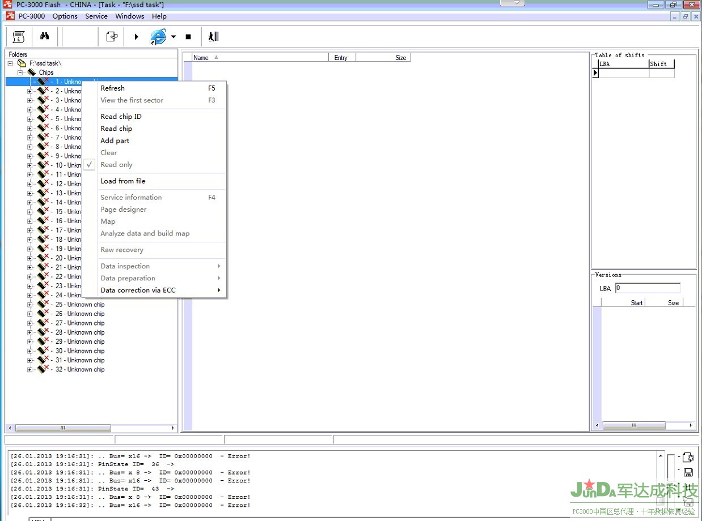Image resolution: width=702 pixels, height=521 pixels.
Task: Click the binoculars search icon
Action: coord(44,37)
